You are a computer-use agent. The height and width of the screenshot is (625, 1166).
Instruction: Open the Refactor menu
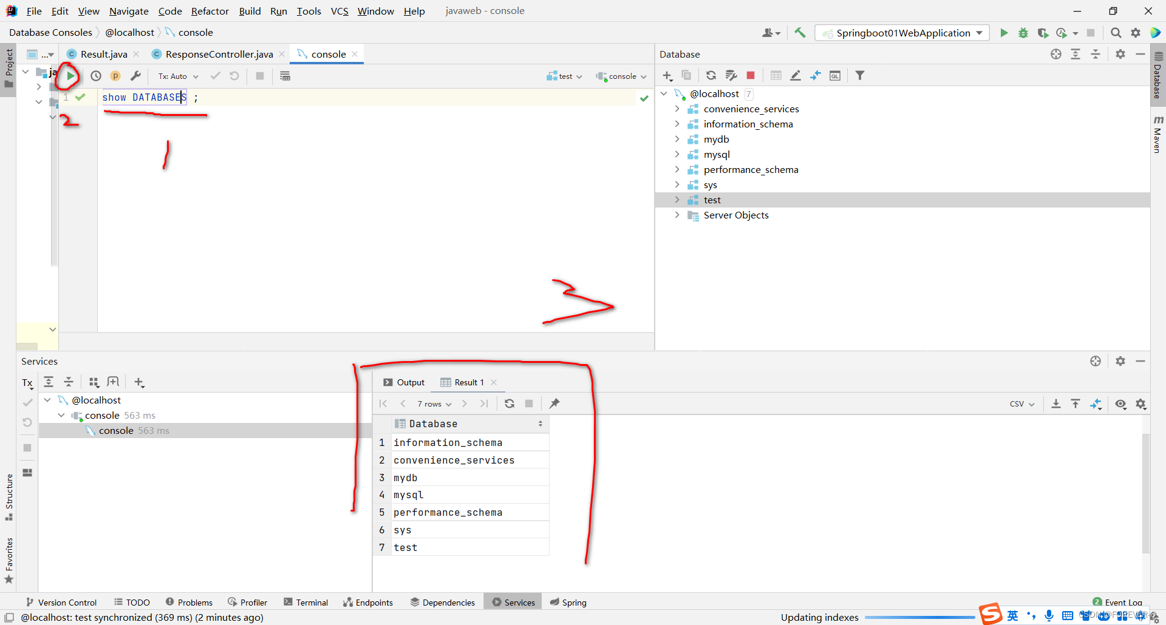(210, 11)
